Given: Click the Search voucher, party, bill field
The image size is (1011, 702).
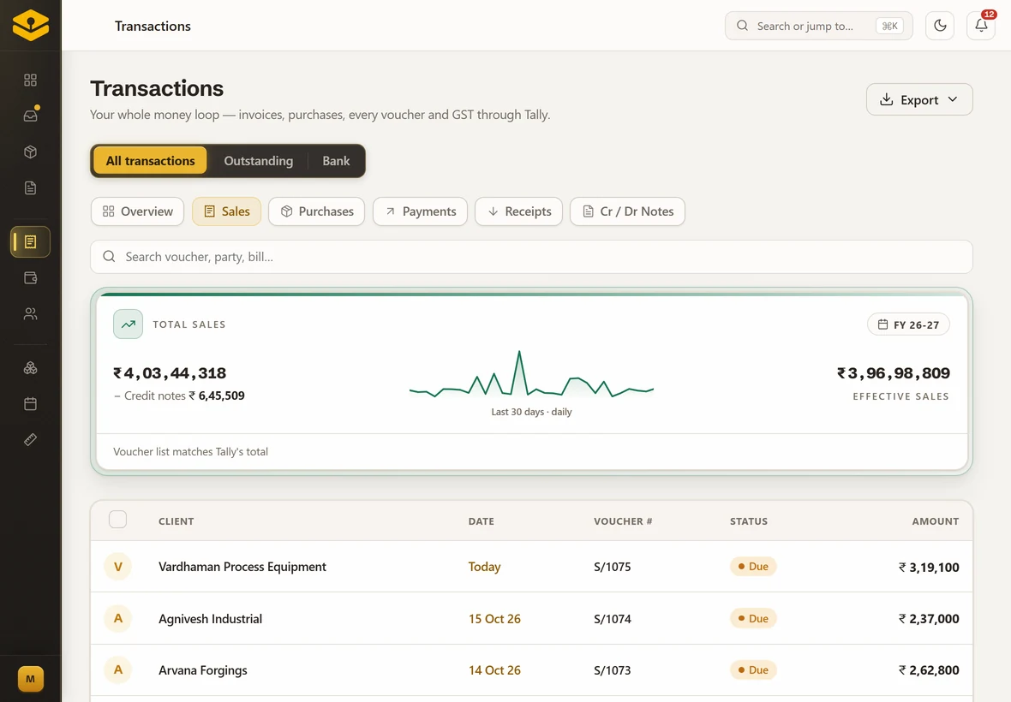Looking at the screenshot, I should [x=531, y=257].
